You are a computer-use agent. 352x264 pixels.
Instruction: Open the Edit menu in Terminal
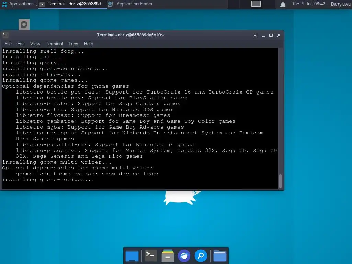tap(21, 44)
